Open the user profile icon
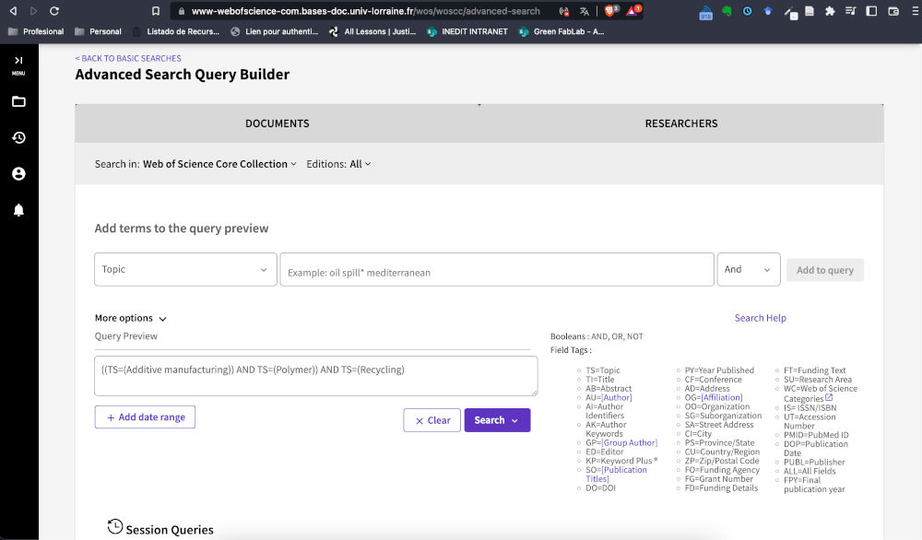This screenshot has height=540, width=922. (x=18, y=174)
